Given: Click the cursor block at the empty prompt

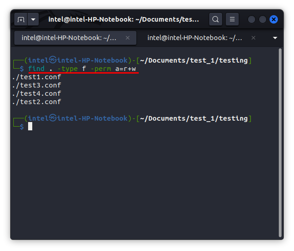Looking at the screenshot, I should coord(30,126).
